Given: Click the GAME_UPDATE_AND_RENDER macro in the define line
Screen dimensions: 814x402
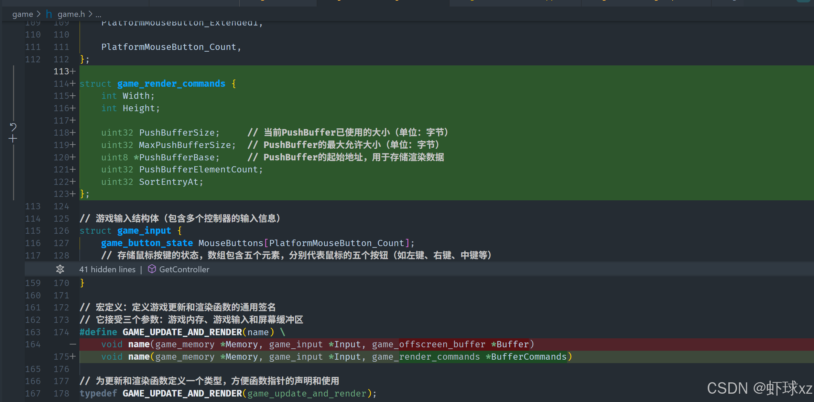Looking at the screenshot, I should pos(182,332).
